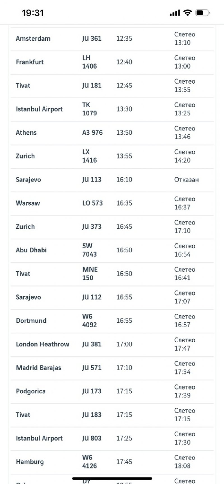The height and width of the screenshot is (484, 224).
Task: Select Zurich LX 1416 flight
Action: pos(112,157)
